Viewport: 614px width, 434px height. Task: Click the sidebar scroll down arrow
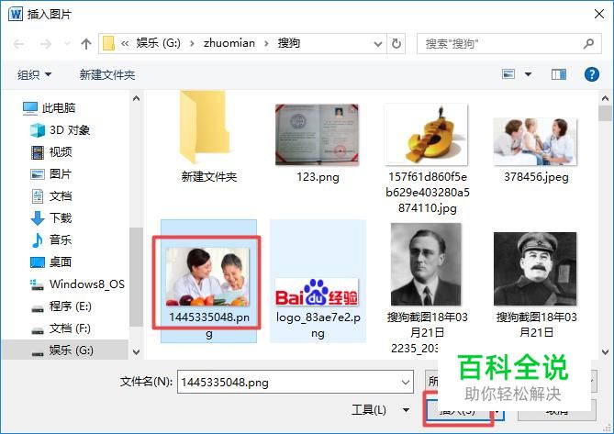pyautogui.click(x=136, y=351)
